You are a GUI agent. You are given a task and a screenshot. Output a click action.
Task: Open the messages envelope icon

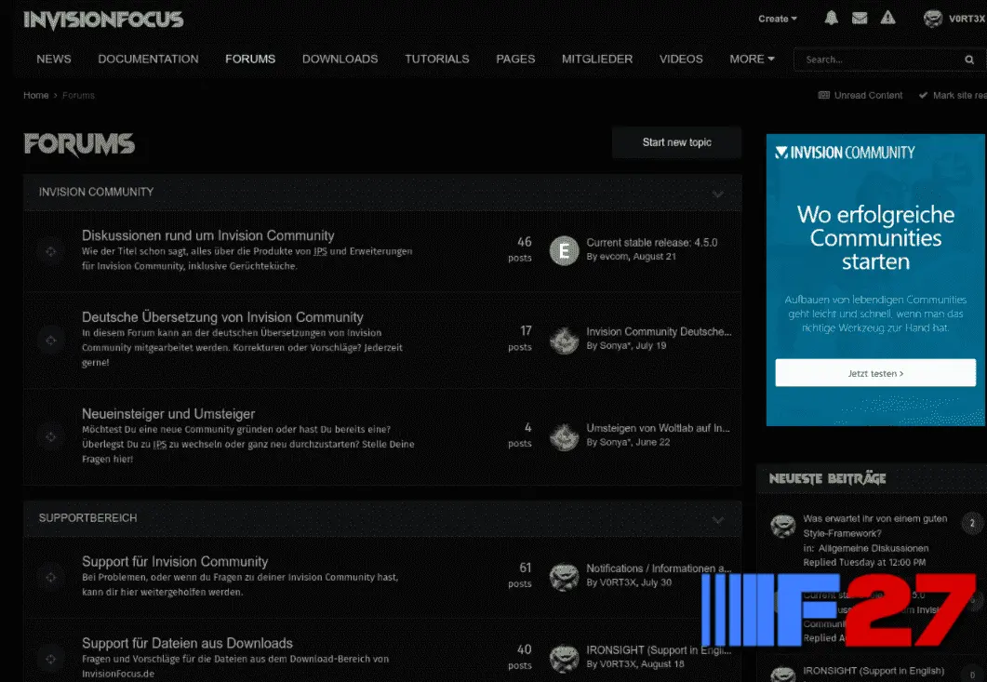860,19
